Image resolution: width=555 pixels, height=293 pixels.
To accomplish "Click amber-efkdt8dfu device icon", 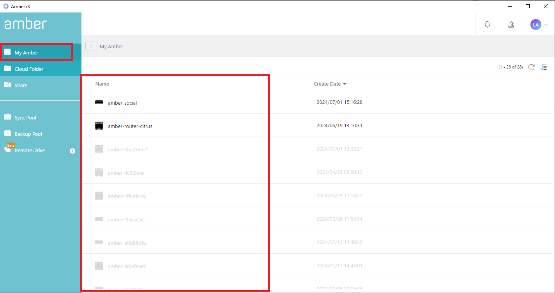I will (x=99, y=242).
